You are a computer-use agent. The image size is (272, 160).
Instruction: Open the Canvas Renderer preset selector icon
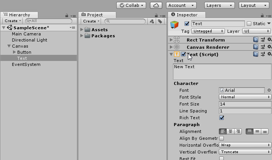(x=263, y=47)
